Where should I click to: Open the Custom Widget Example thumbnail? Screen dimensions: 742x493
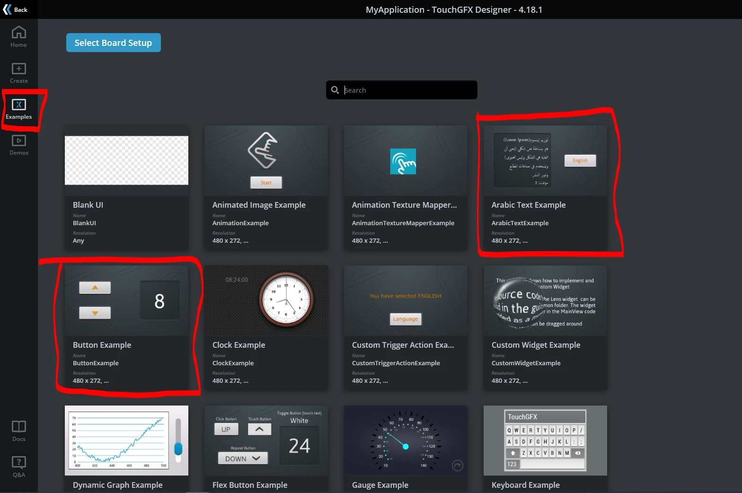[545, 300]
